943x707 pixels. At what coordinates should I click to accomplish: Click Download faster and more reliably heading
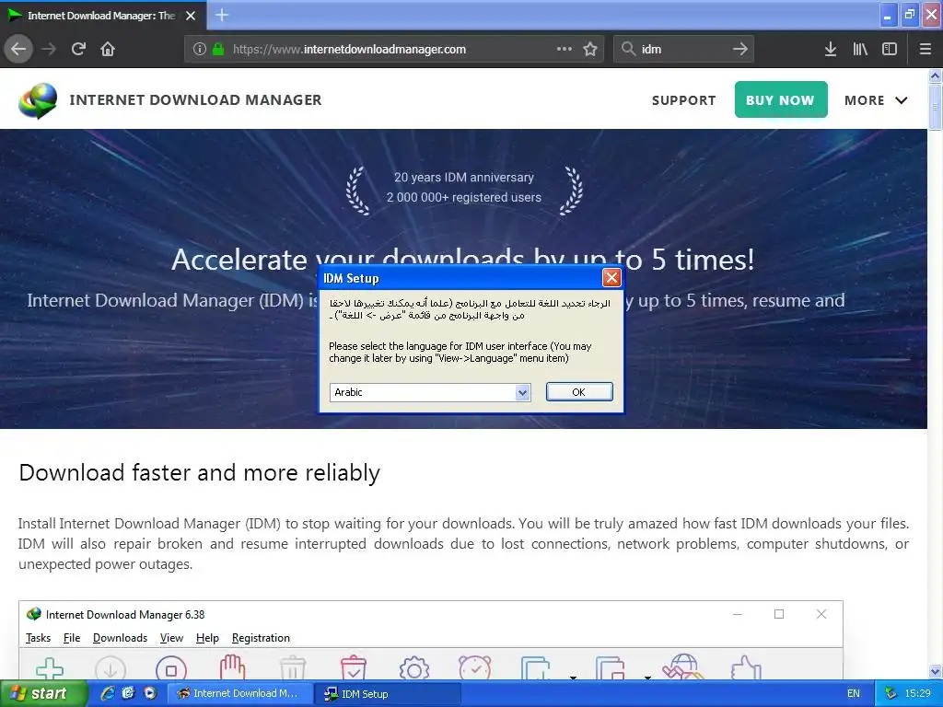tap(200, 473)
